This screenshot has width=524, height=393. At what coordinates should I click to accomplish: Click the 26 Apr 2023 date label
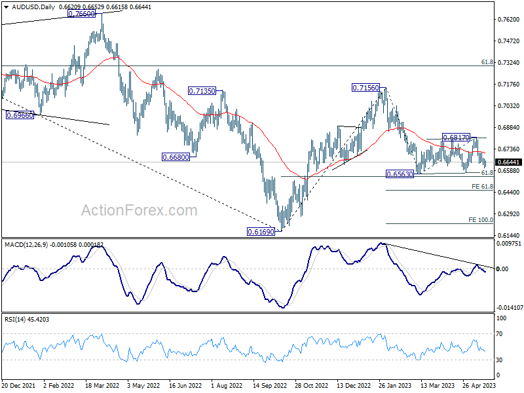(479, 386)
